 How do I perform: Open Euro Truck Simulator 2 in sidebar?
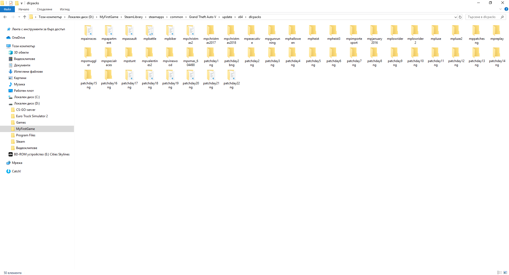32,116
